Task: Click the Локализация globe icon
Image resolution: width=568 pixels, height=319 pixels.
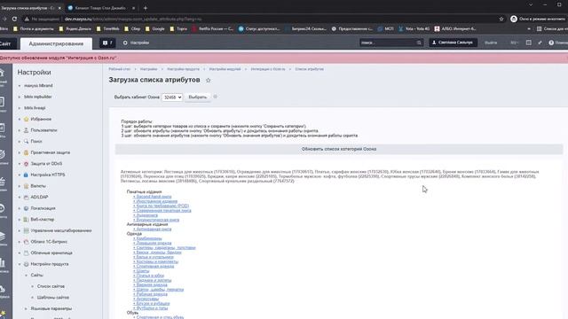Action: point(26,208)
